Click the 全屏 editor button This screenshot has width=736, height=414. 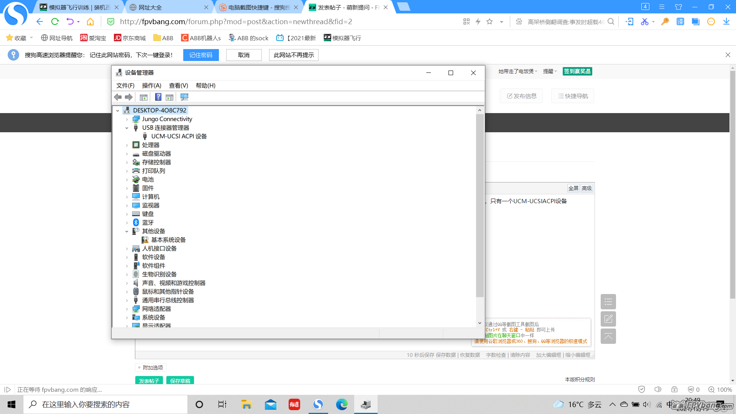(x=573, y=188)
